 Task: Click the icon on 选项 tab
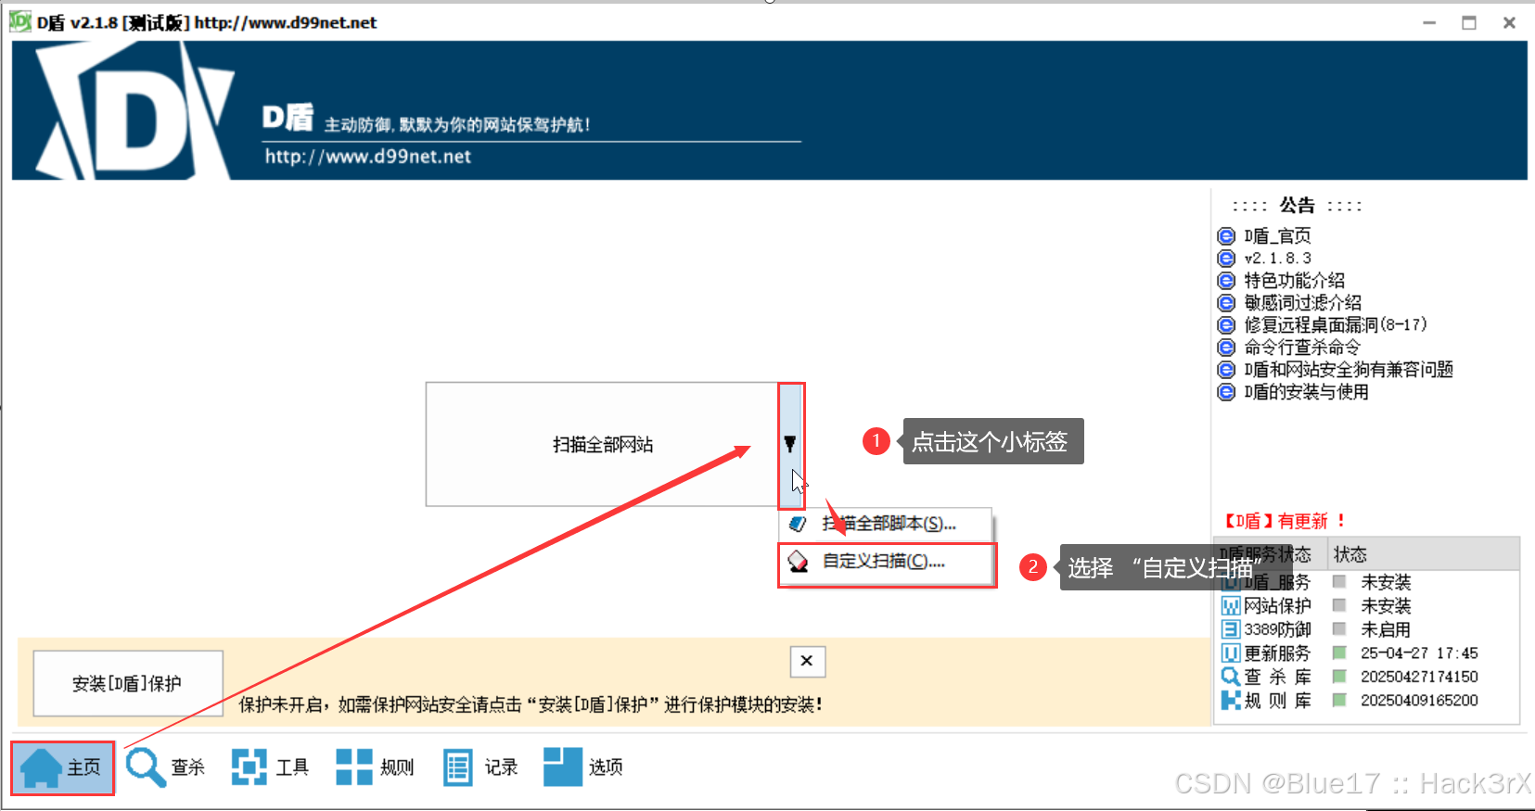coord(562,767)
